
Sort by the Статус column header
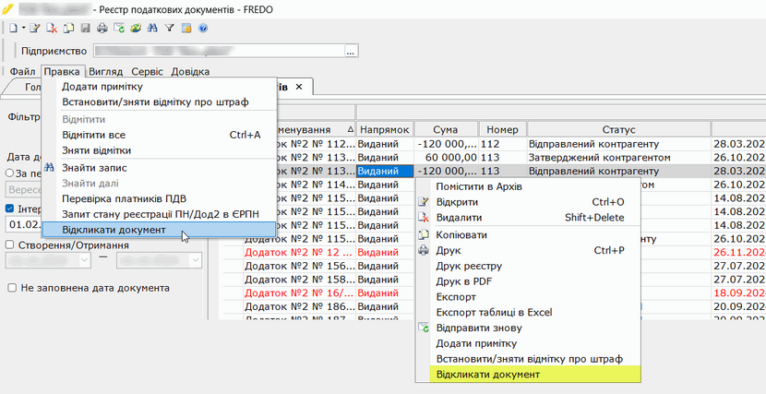coord(618,130)
